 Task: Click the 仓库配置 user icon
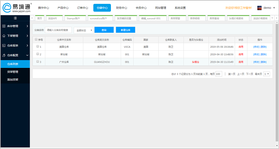click(x=4, y=55)
